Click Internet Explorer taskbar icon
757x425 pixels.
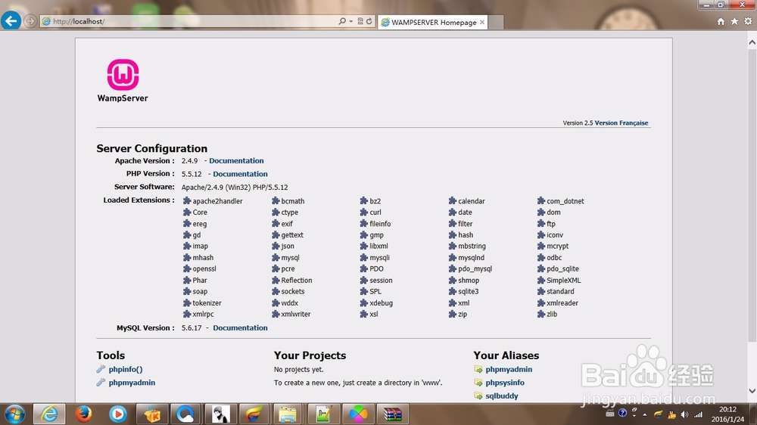coord(49,414)
